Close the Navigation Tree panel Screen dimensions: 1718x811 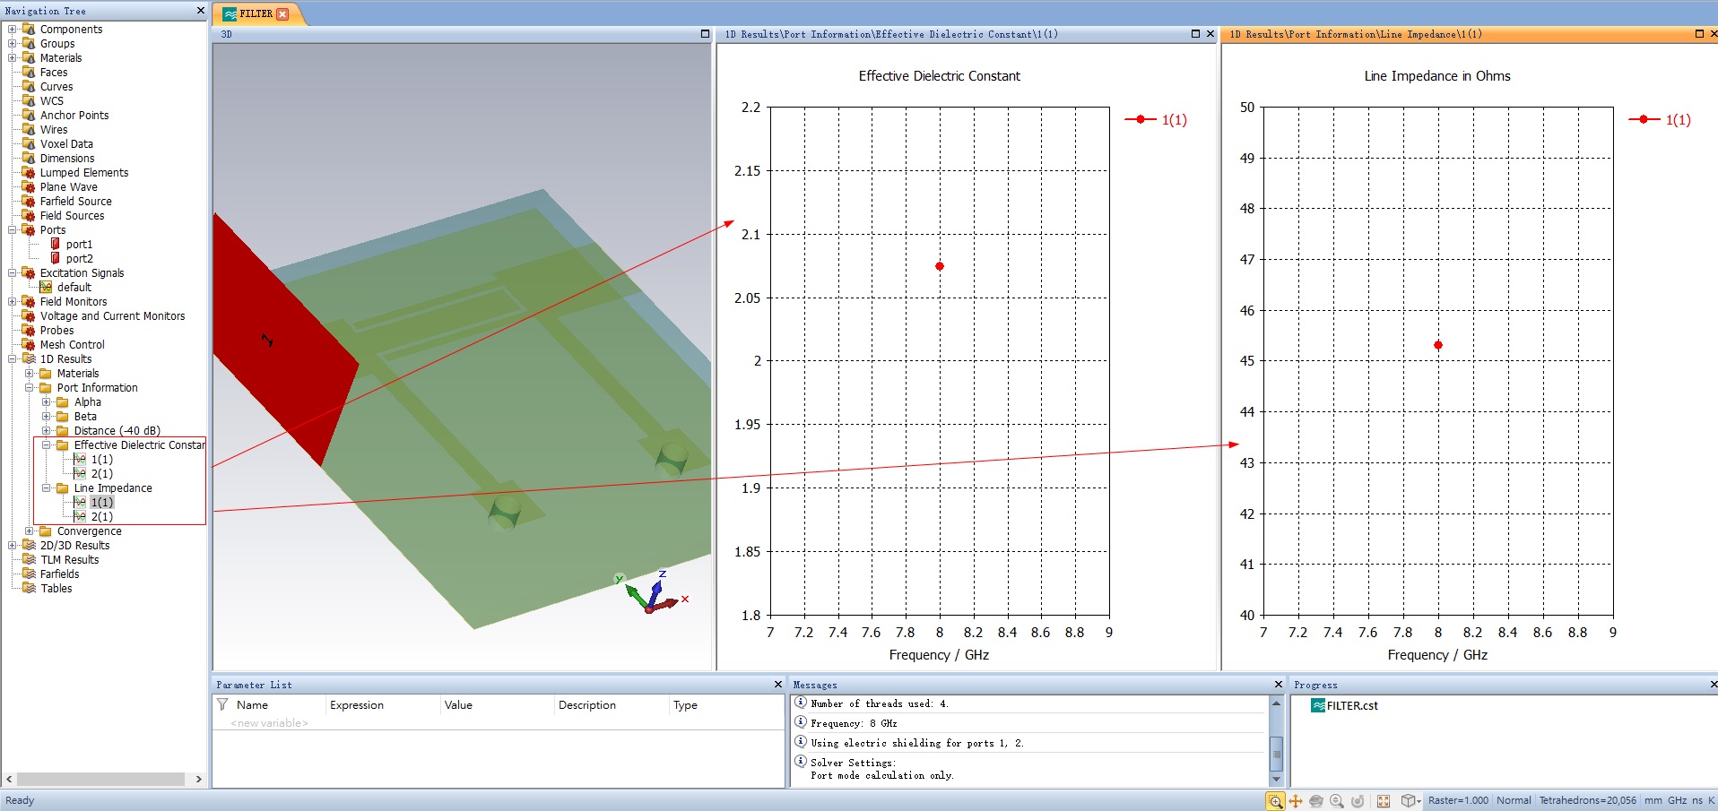[x=201, y=11]
